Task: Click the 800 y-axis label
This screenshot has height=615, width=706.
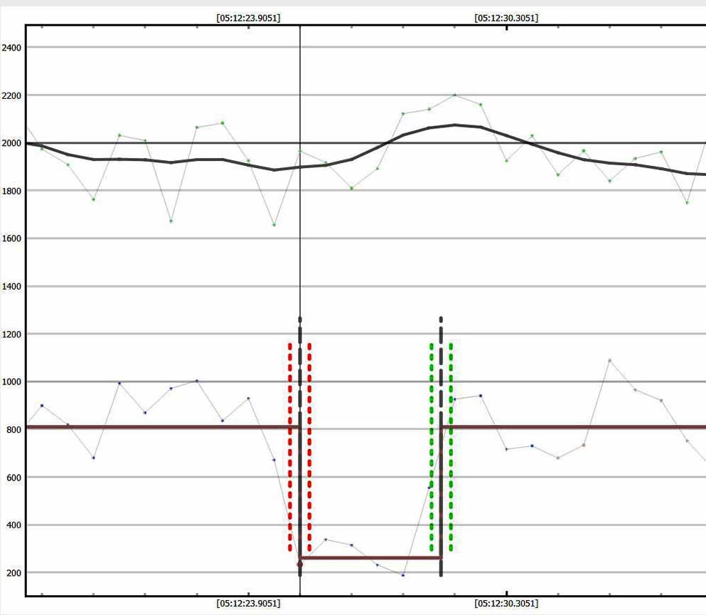Action: (x=14, y=430)
